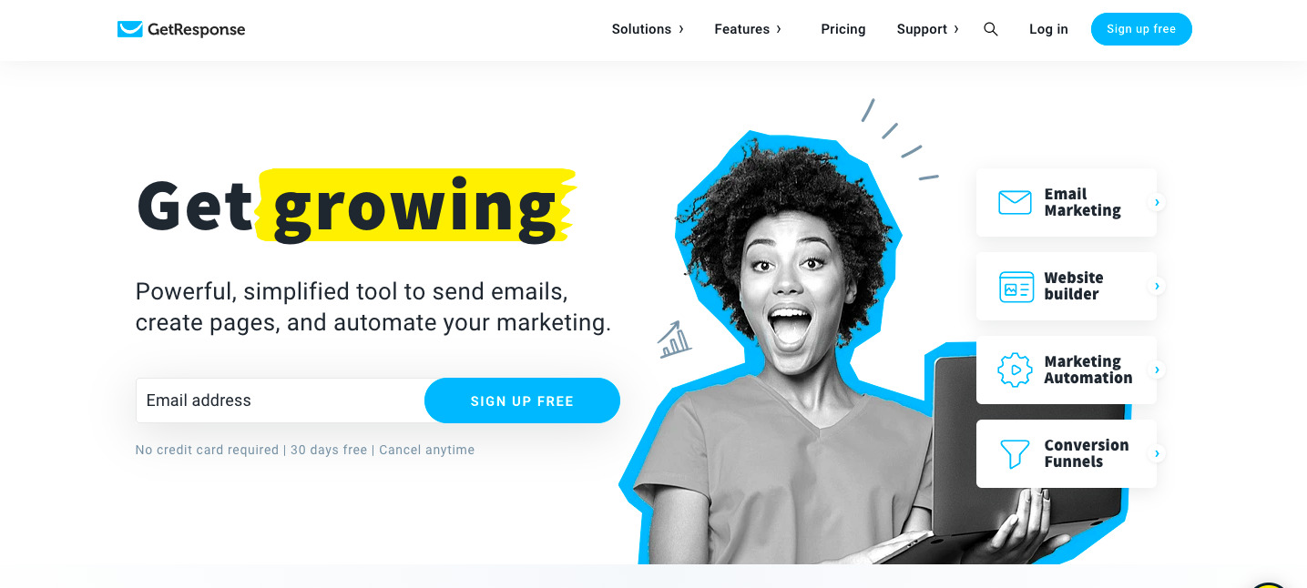Click the Website builder page icon
The width and height of the screenshot is (1307, 588).
click(x=1016, y=287)
